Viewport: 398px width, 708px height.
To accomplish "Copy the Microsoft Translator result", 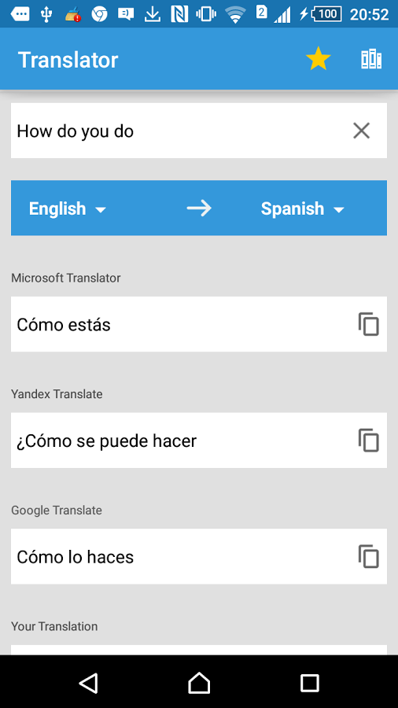I will coord(369,324).
